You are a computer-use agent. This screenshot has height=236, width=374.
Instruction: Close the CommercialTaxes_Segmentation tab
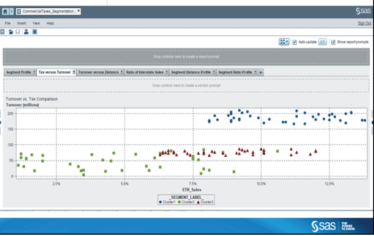[x=79, y=11]
